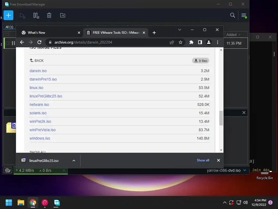Go BACK in the ISO file list
Viewport: 278px width, 209px height.
point(37,60)
